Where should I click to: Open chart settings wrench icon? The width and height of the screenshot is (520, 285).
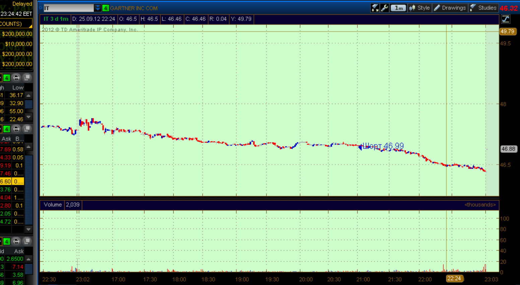click(385, 8)
